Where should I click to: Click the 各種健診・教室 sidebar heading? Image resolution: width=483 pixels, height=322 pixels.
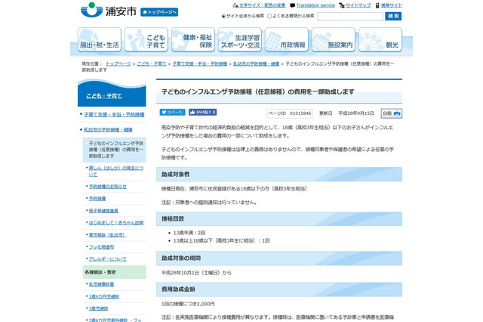[114, 272]
